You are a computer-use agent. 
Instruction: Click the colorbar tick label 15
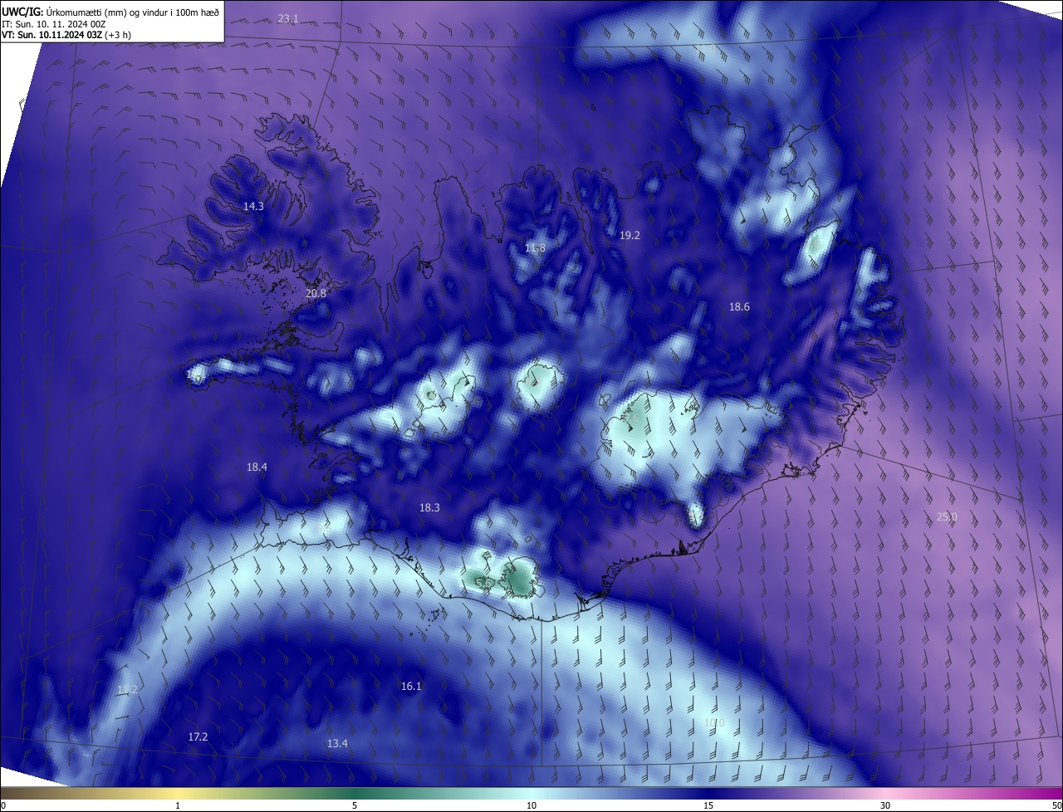[708, 805]
